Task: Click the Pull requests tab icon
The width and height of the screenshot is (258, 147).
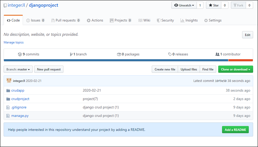Action: coord(53,21)
